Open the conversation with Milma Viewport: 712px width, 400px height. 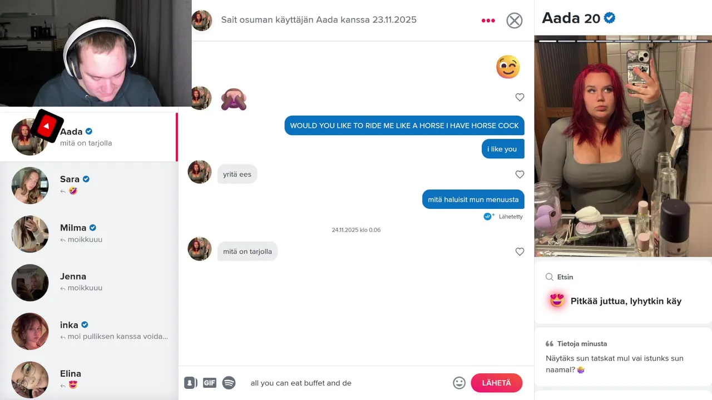coord(89,234)
